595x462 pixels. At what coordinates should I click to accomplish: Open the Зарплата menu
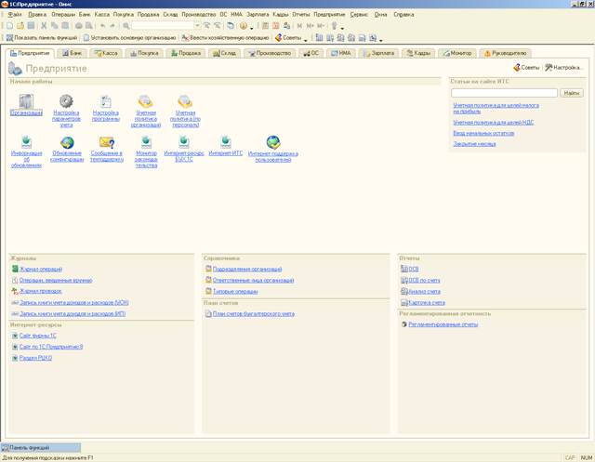coord(257,15)
